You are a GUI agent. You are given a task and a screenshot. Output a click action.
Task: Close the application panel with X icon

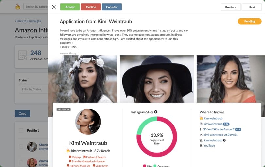pyautogui.click(x=54, y=7)
